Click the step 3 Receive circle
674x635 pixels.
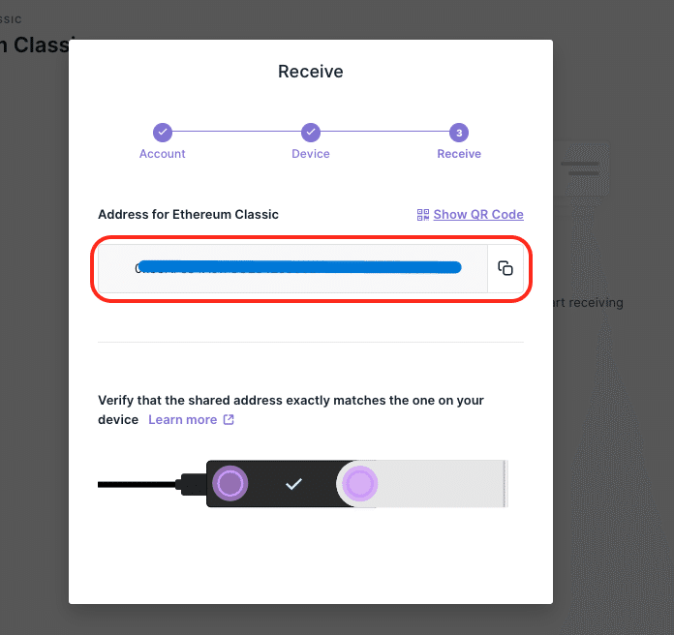pyautogui.click(x=459, y=132)
